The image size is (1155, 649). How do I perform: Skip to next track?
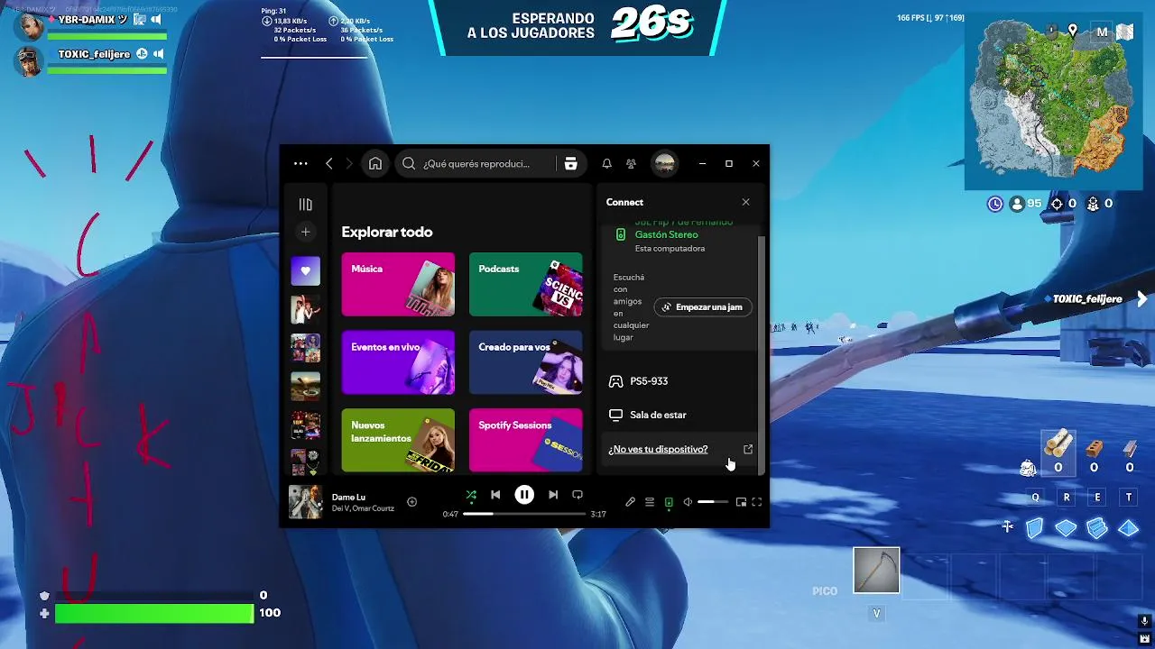pos(553,495)
